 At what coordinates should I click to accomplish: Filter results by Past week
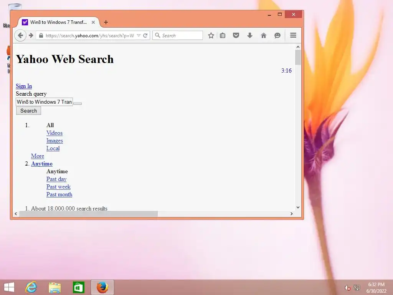point(58,187)
